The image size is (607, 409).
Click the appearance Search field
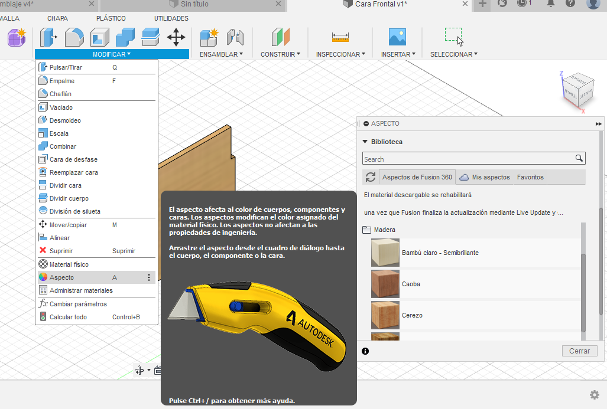pos(468,159)
